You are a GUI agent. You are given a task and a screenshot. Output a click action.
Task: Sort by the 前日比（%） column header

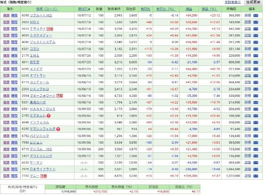pyautogui.click(x=165, y=9)
